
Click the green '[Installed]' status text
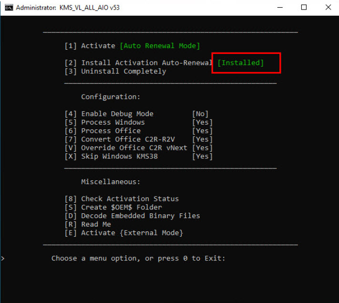240,63
